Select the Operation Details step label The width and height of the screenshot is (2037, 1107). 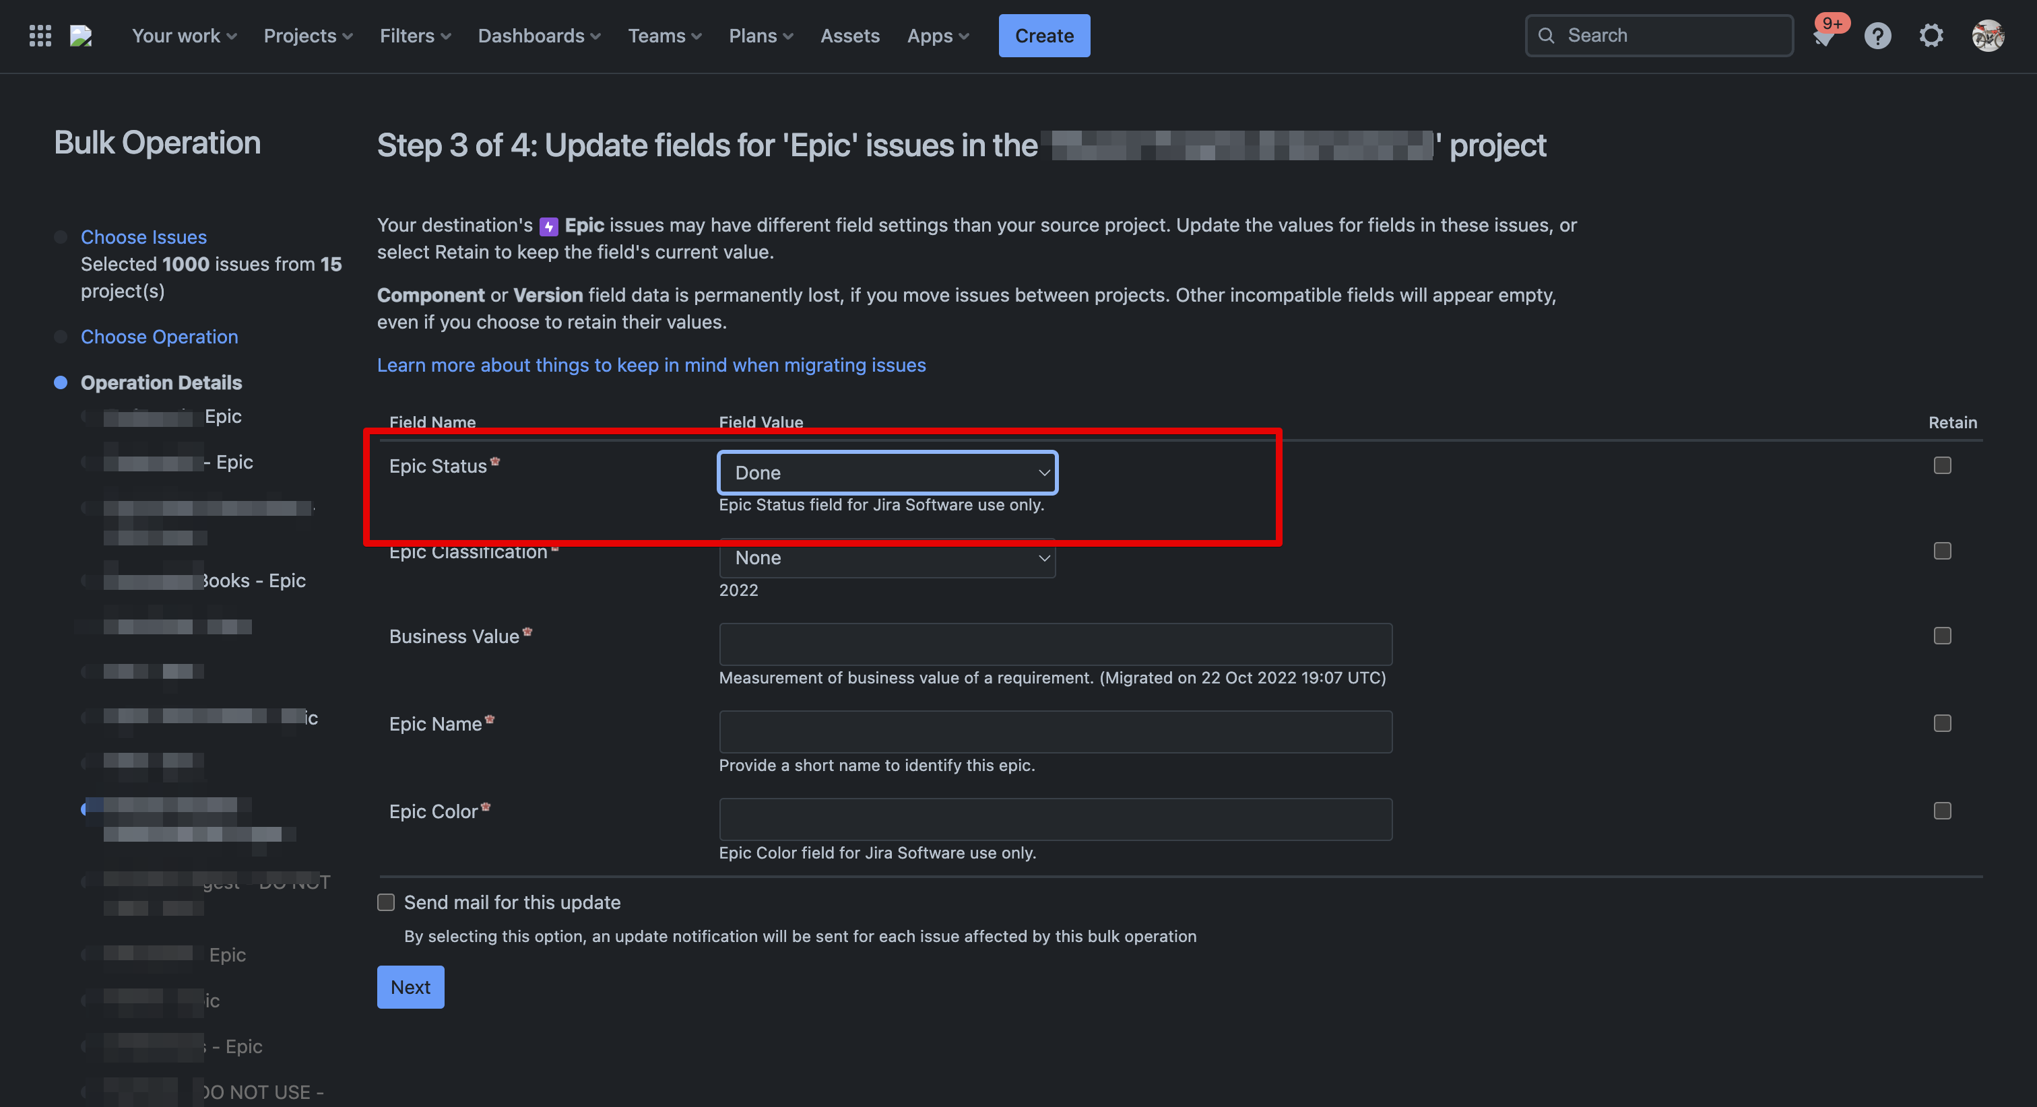[161, 382]
